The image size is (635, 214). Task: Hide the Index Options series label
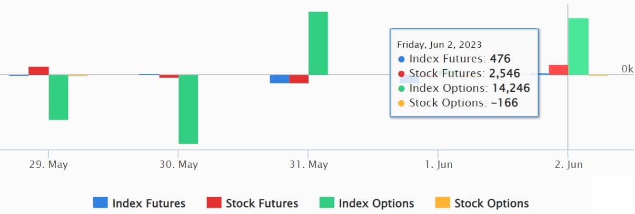click(x=376, y=204)
